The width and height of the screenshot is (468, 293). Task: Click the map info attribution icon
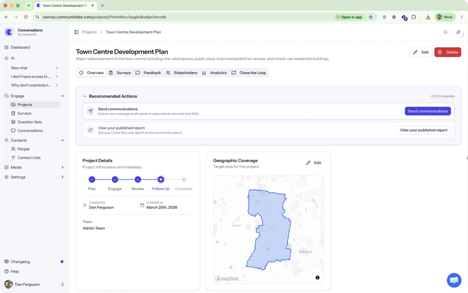(x=318, y=277)
